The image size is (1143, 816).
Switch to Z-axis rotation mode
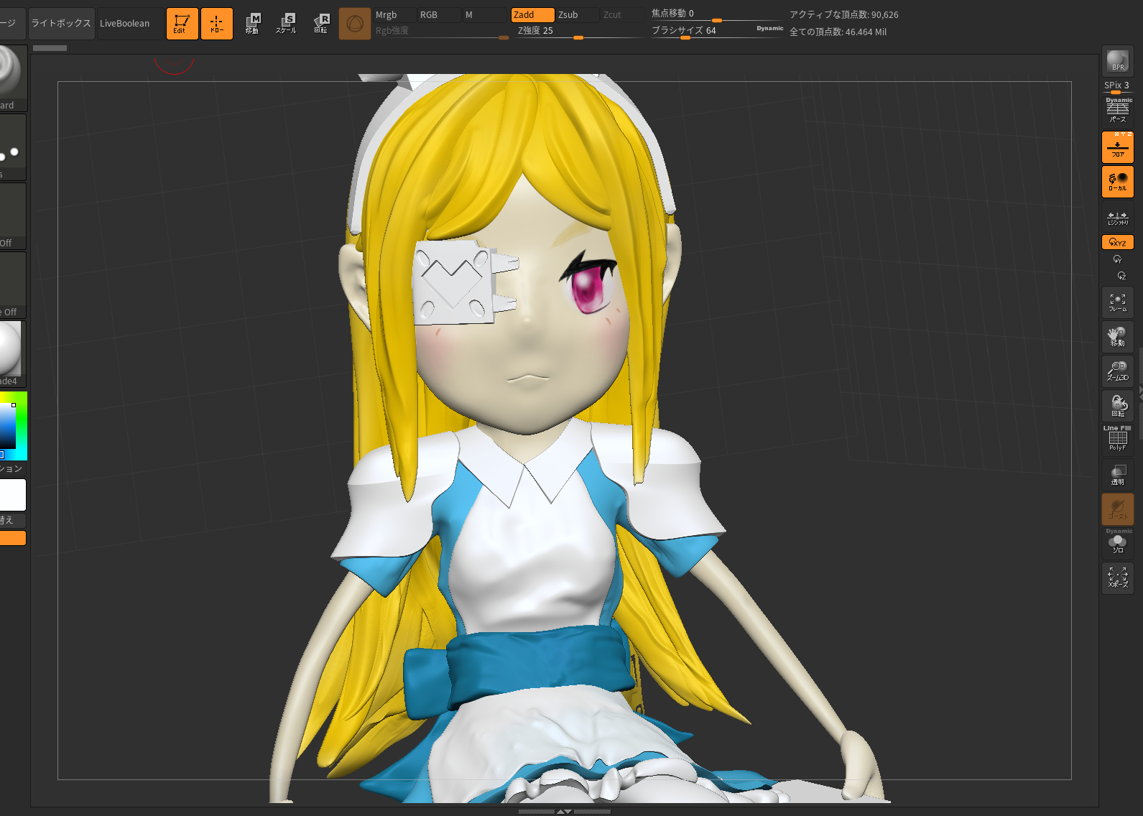point(1121,276)
